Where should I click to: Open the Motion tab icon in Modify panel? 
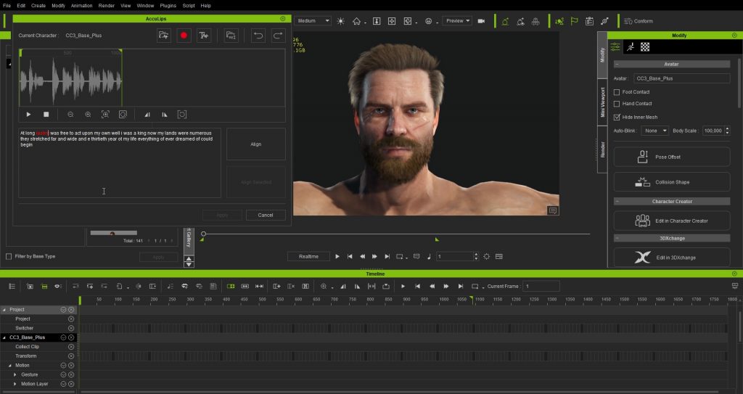pos(631,47)
